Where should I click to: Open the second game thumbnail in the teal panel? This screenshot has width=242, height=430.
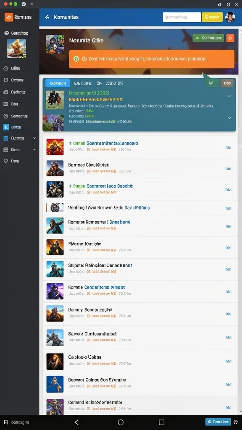(x=53, y=123)
